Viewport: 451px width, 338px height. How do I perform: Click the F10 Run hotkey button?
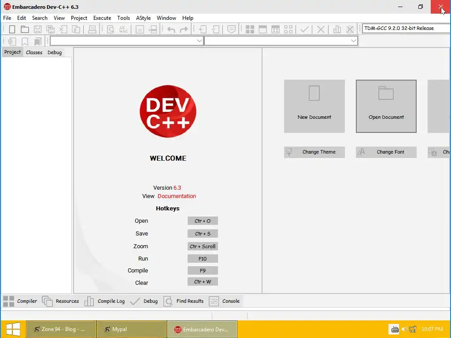pos(203,259)
